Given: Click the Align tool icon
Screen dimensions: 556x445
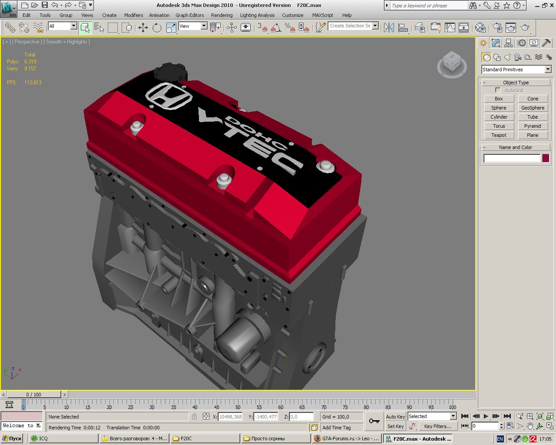Looking at the screenshot, I should pos(403,28).
